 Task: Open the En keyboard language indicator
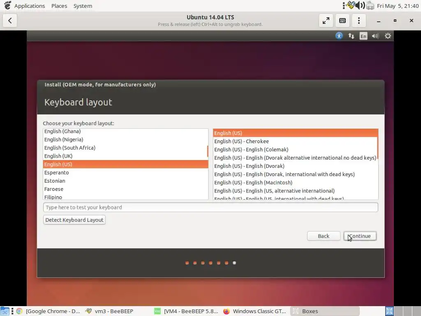coord(363,36)
